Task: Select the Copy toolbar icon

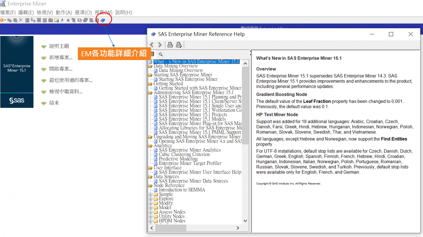Action: pos(9,20)
